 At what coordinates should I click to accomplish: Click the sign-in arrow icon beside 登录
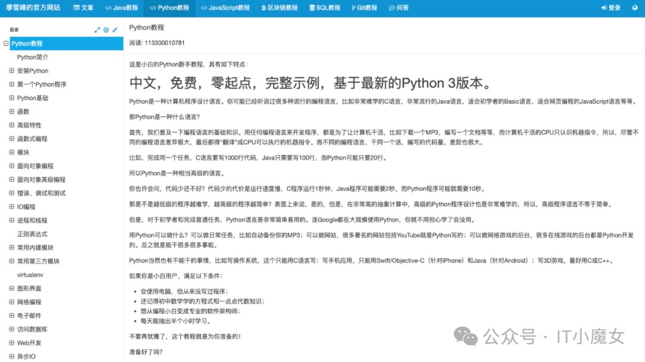click(x=604, y=8)
